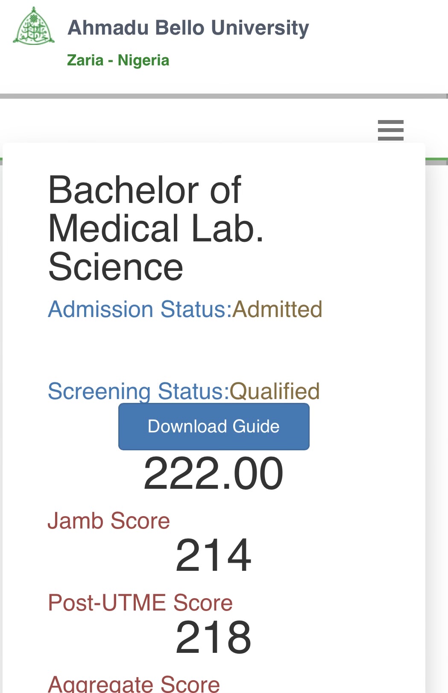This screenshot has width=448, height=693.
Task: Click the Zaria - Nigeria subtitle
Action: coord(118,60)
